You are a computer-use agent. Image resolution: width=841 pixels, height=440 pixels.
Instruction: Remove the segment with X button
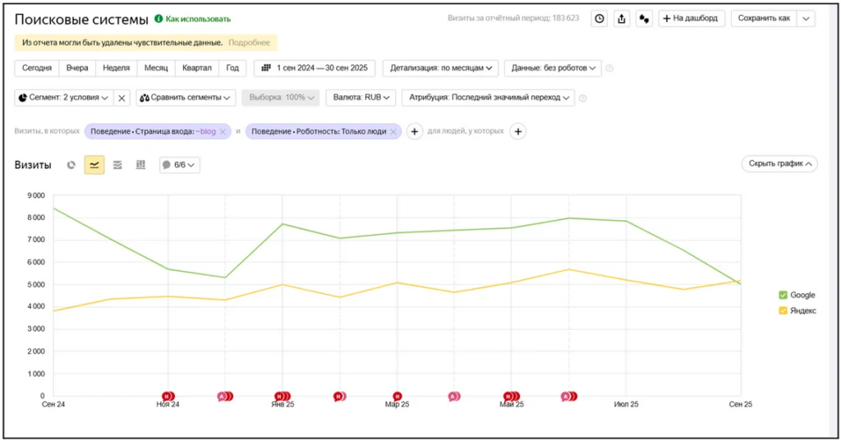(122, 98)
